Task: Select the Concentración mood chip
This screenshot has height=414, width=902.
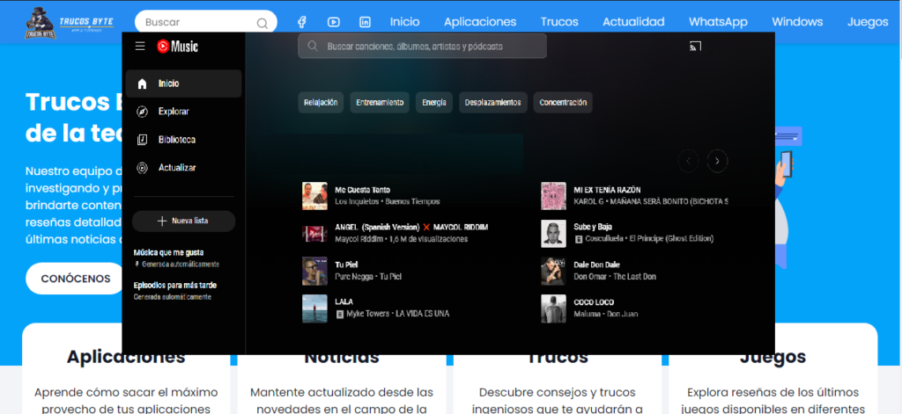Action: coord(563,103)
